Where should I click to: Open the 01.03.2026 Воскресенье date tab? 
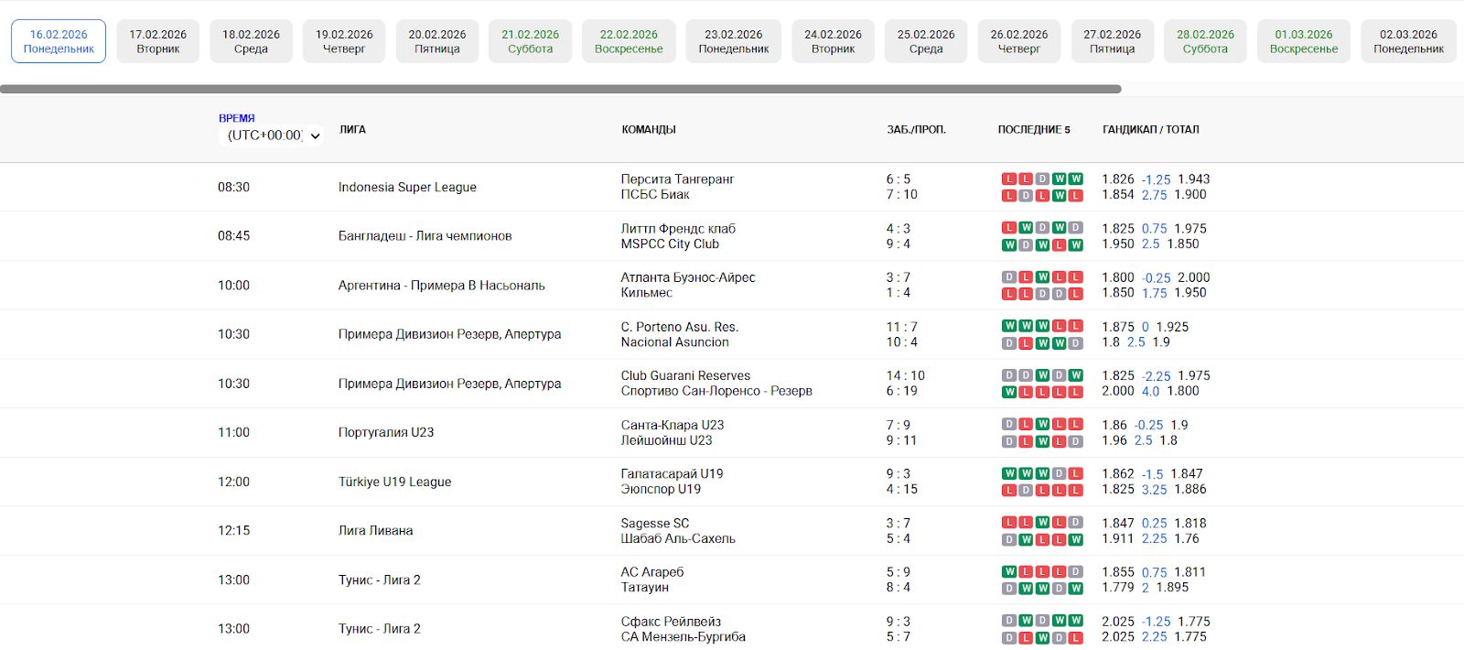point(1303,41)
